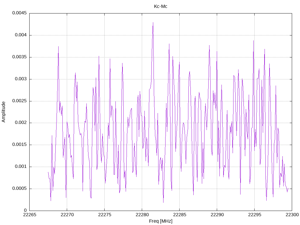
Task: Click the x-axis tick label 22290
Action: [x=217, y=215]
